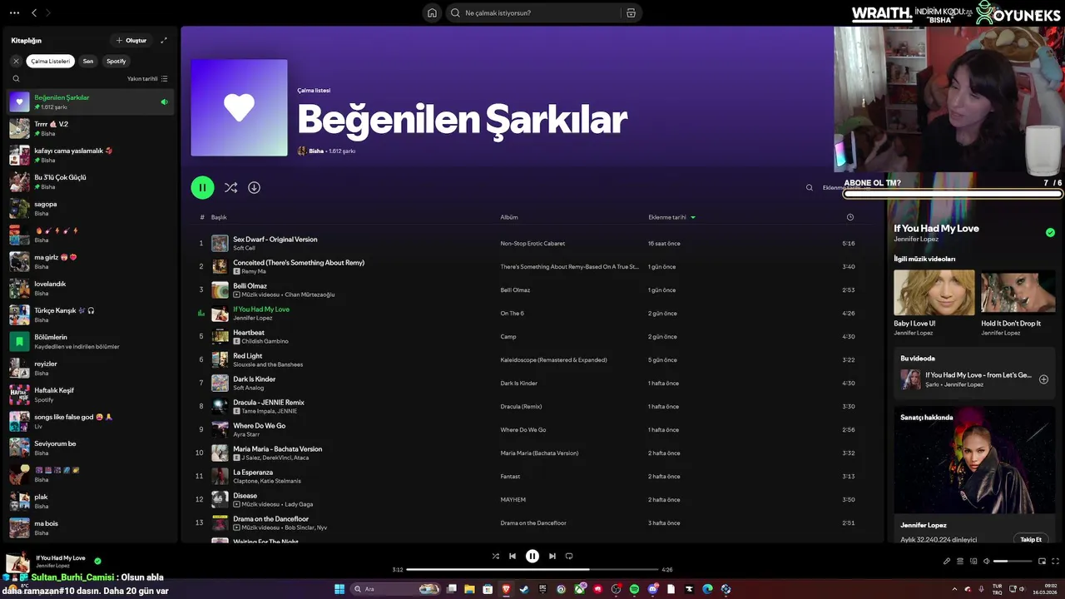Open the browse icon in search bar
Image resolution: width=1065 pixels, height=599 pixels.
tap(631, 12)
